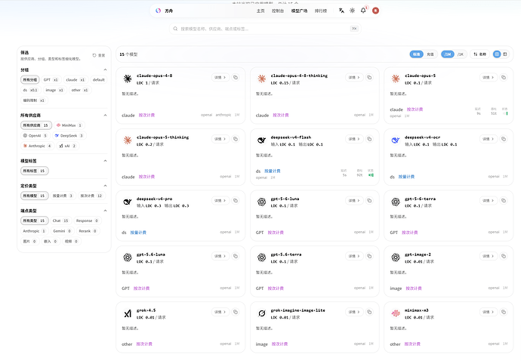Screen dimensions: 521x361
Task: Select the 标准 pricing display option
Action: tap(416, 54)
